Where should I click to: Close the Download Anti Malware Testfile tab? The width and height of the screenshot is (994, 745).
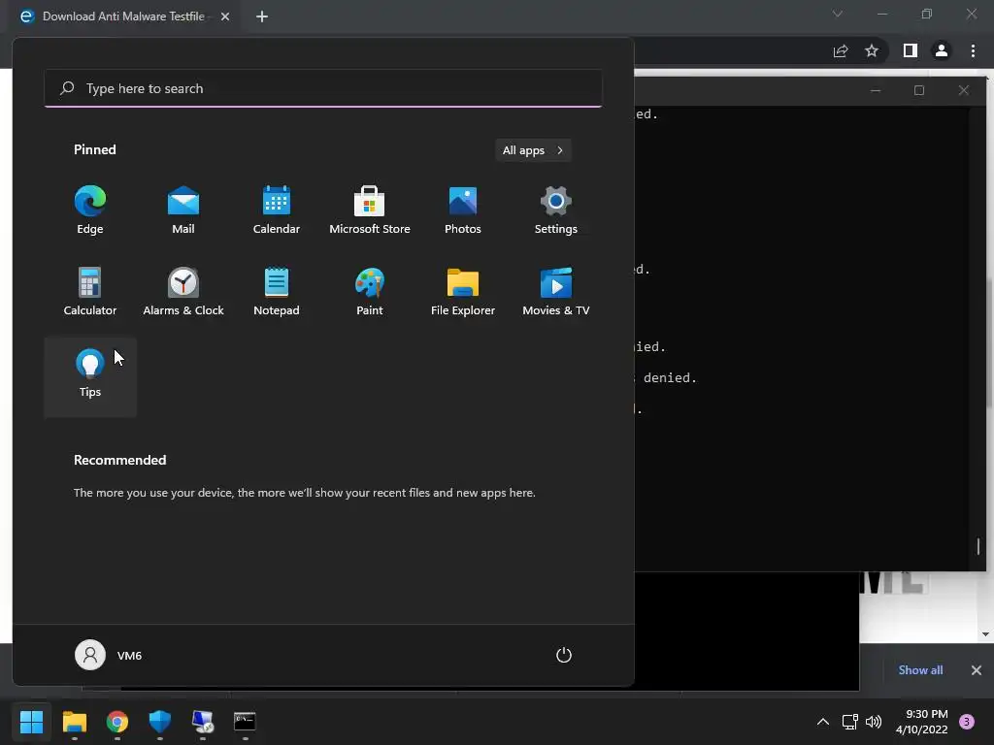click(x=225, y=16)
